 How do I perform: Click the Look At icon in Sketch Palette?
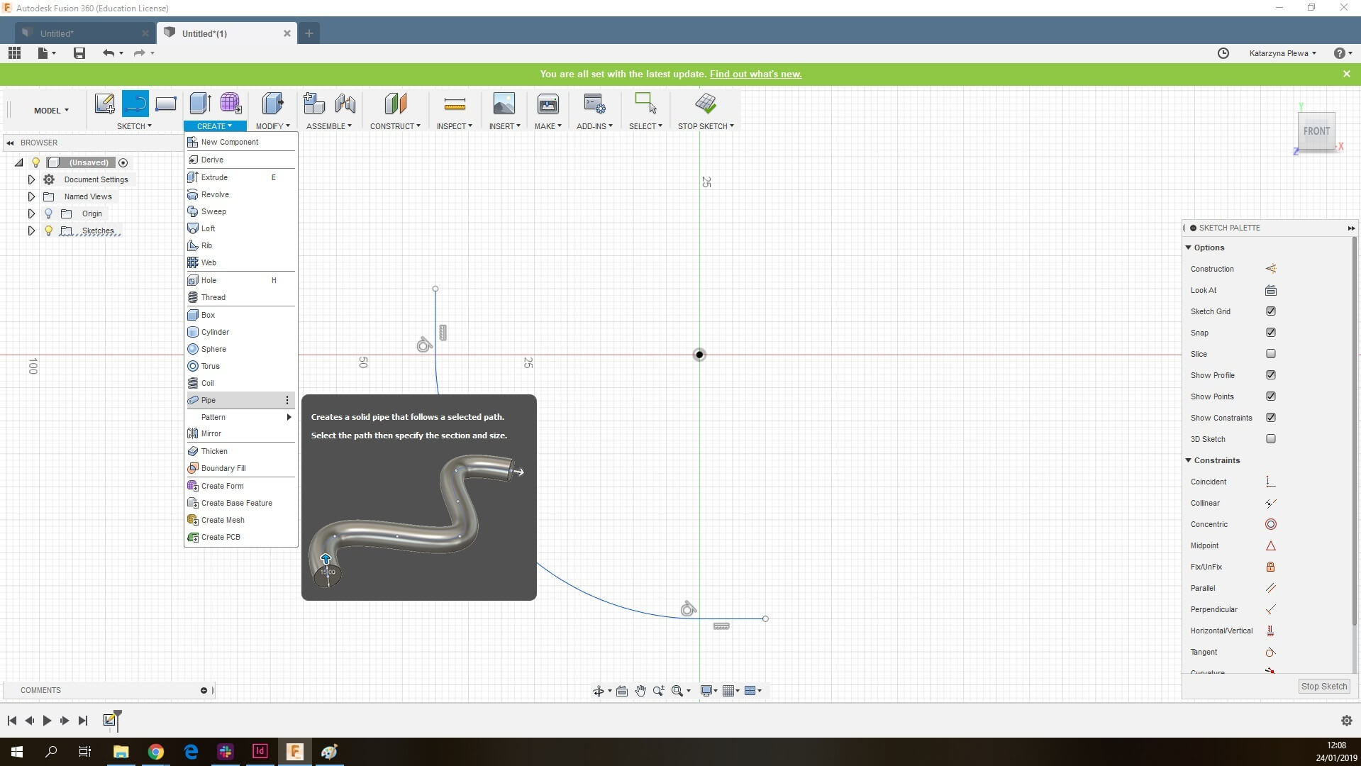1271,290
